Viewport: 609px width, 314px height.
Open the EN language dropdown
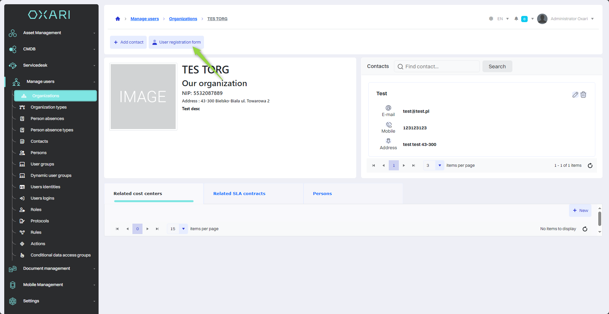click(503, 19)
